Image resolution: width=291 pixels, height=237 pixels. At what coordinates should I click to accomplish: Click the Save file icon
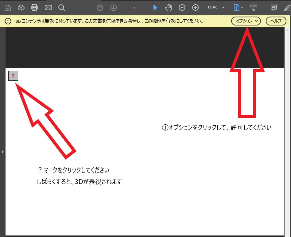click(8, 8)
